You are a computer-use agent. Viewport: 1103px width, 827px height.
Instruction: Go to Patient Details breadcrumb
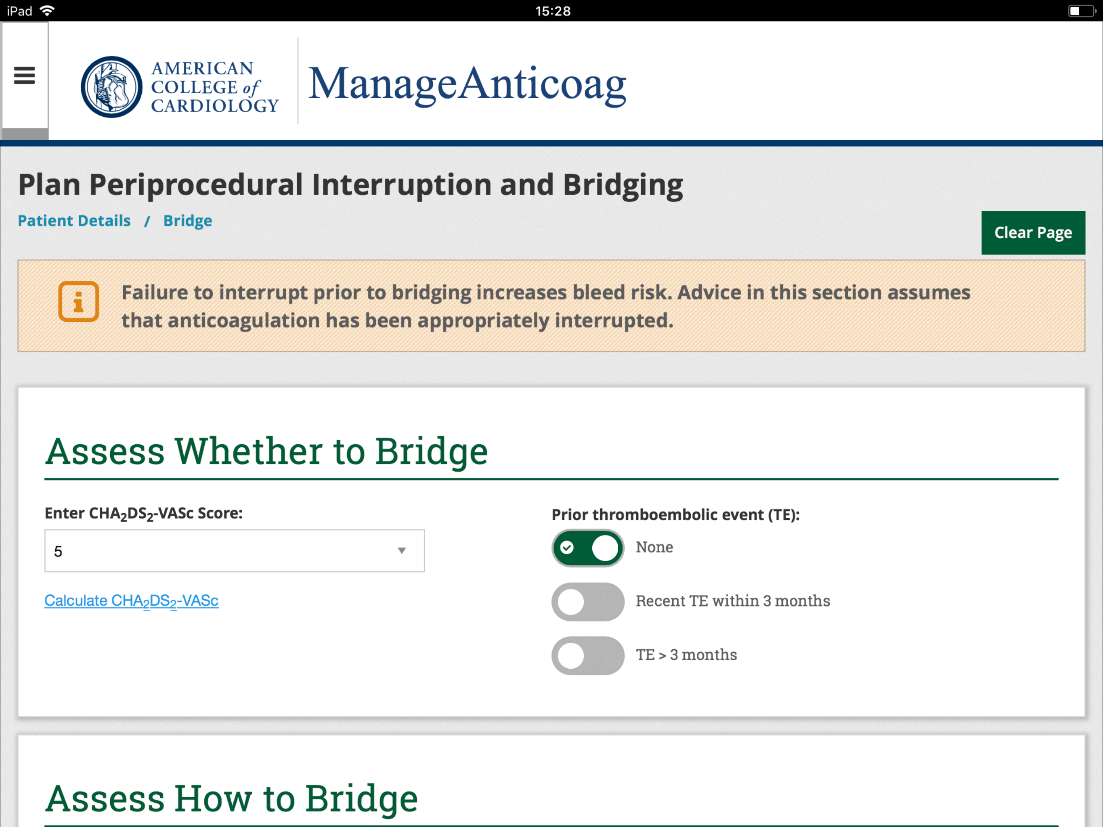pyautogui.click(x=74, y=220)
